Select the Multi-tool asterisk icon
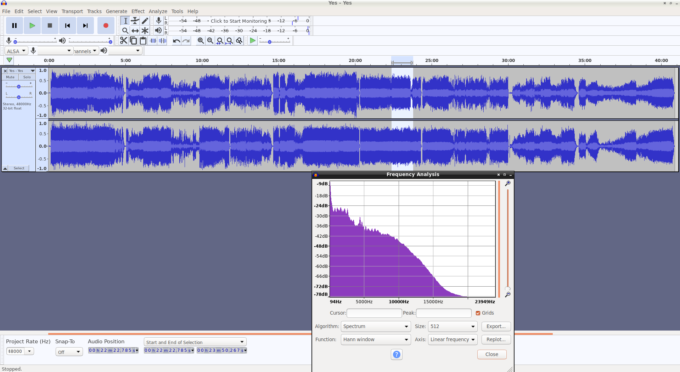The image size is (680, 372). [x=145, y=31]
